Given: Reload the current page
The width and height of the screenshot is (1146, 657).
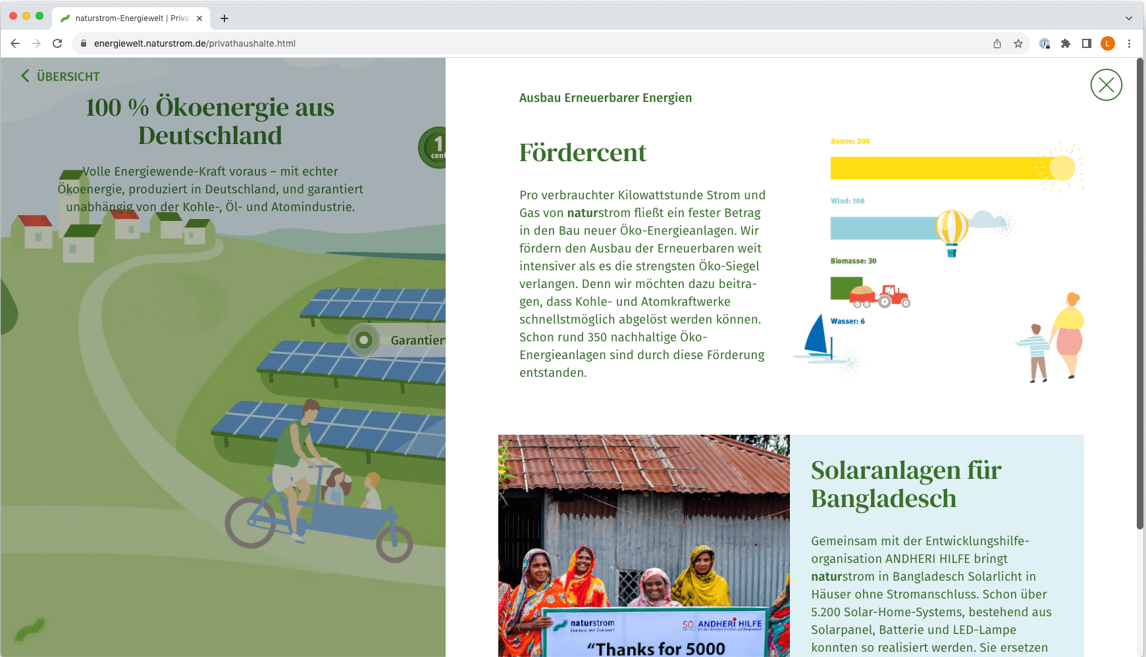Looking at the screenshot, I should tap(57, 43).
